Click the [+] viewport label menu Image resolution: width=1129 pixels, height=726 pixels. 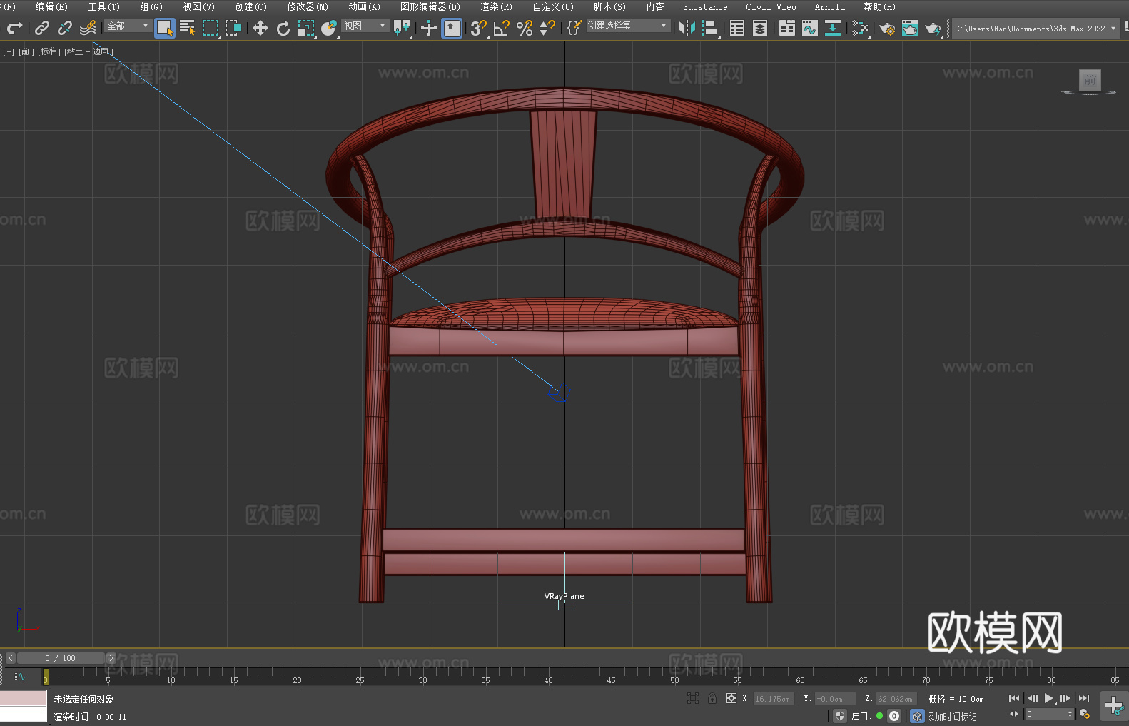pyautogui.click(x=9, y=51)
